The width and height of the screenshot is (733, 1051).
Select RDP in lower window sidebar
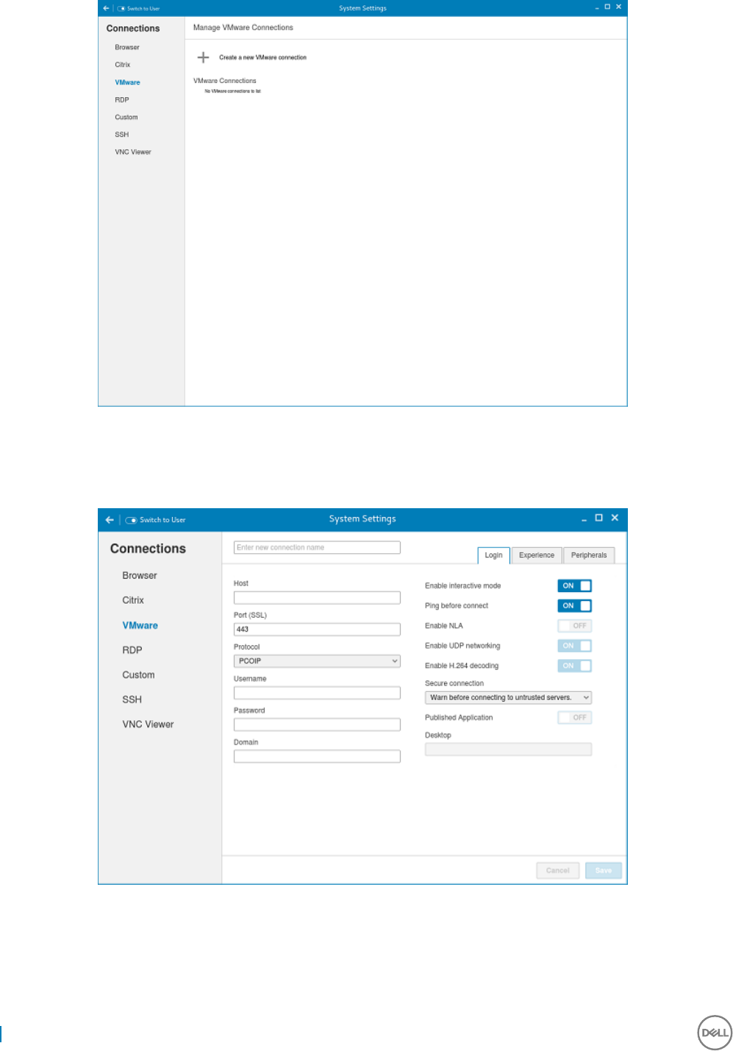(132, 651)
